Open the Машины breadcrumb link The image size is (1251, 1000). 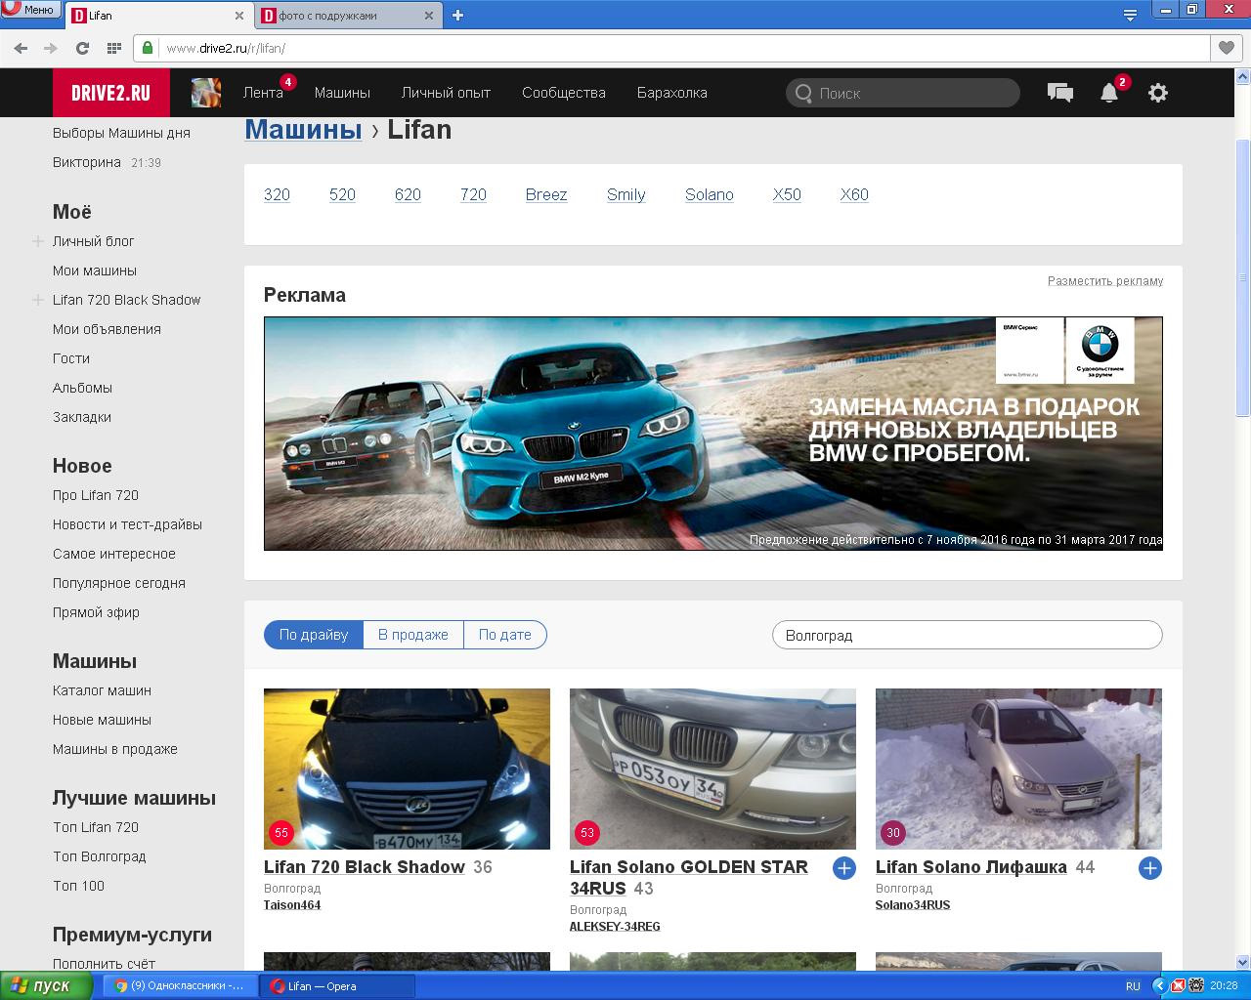[303, 129]
